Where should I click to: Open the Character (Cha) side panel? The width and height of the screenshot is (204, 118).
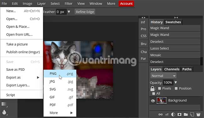point(144,52)
